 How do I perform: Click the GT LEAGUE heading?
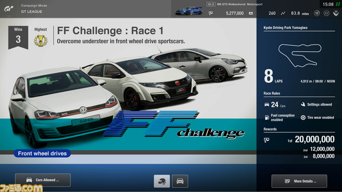(x=32, y=12)
